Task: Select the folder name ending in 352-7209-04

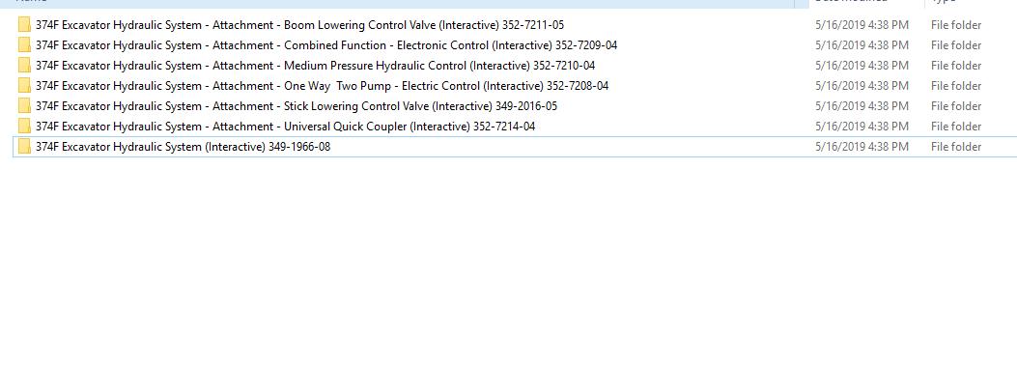Action: point(326,45)
